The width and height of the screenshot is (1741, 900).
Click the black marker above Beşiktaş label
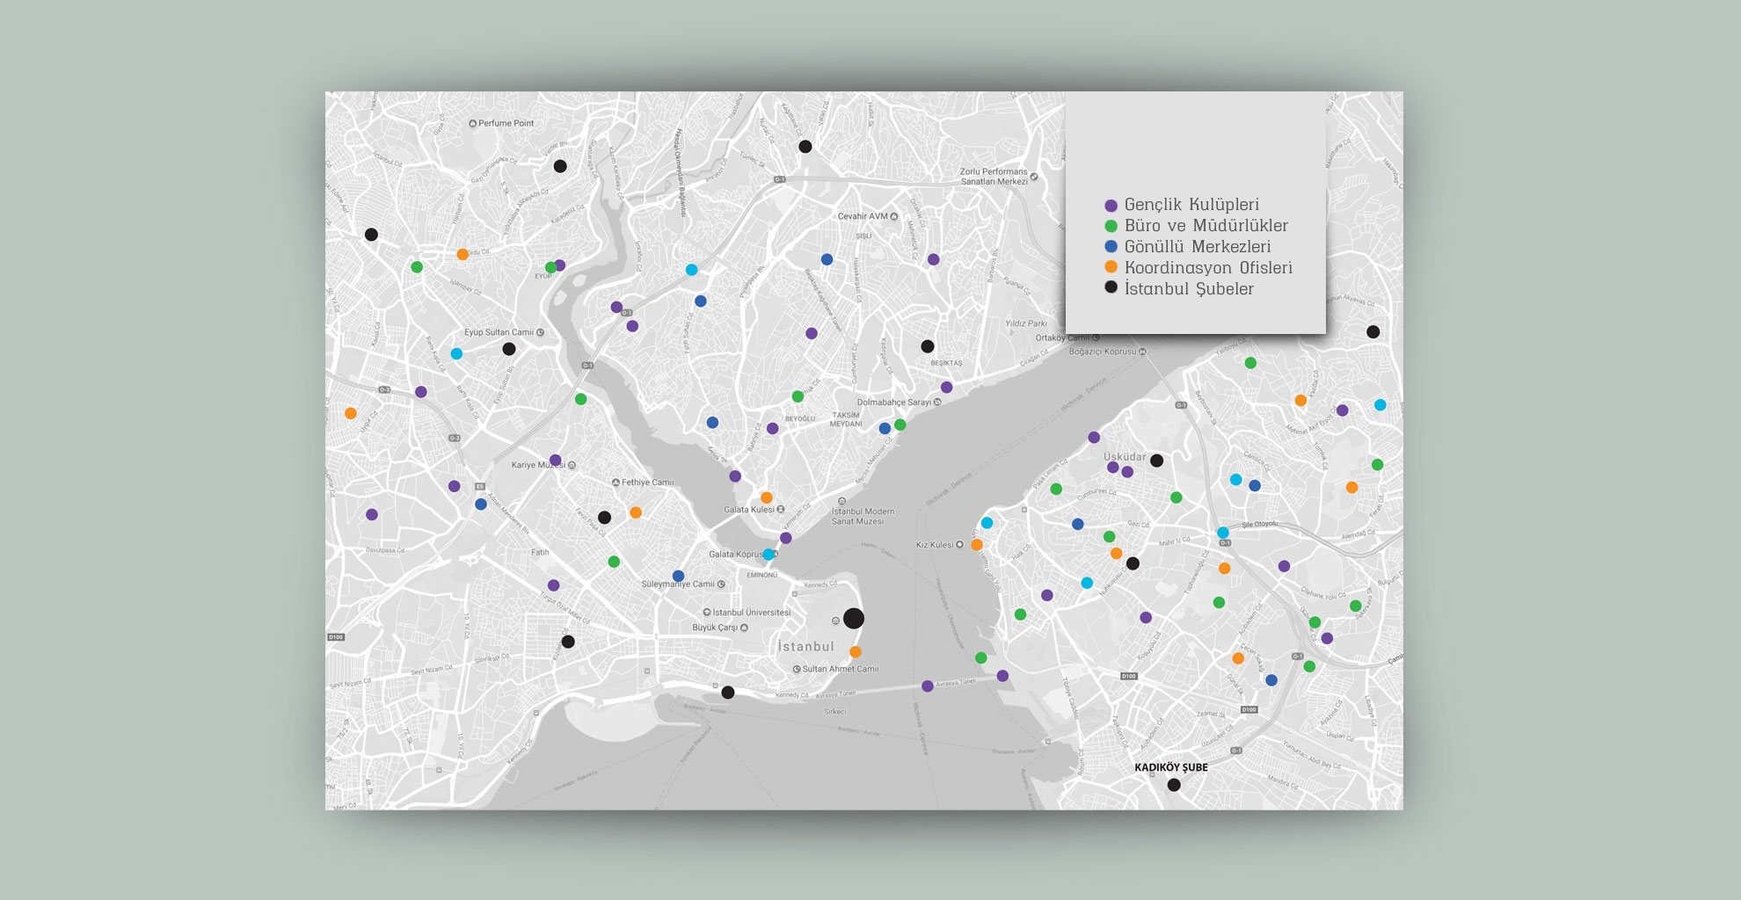pyautogui.click(x=927, y=346)
